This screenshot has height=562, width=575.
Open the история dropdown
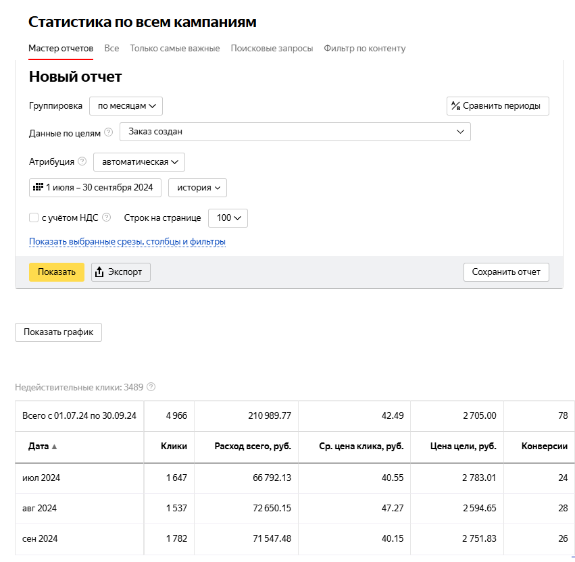197,187
